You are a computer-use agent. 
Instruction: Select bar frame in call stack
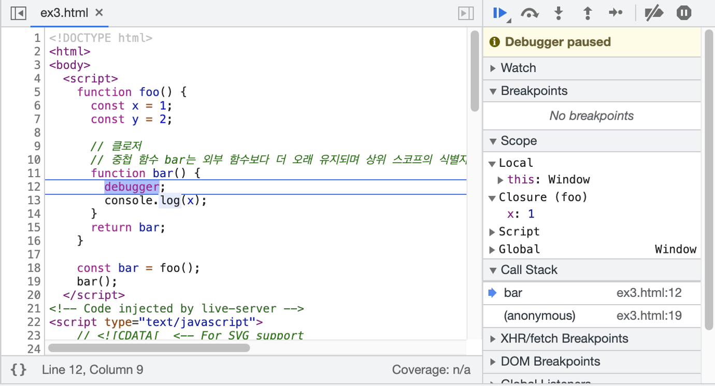(x=592, y=293)
